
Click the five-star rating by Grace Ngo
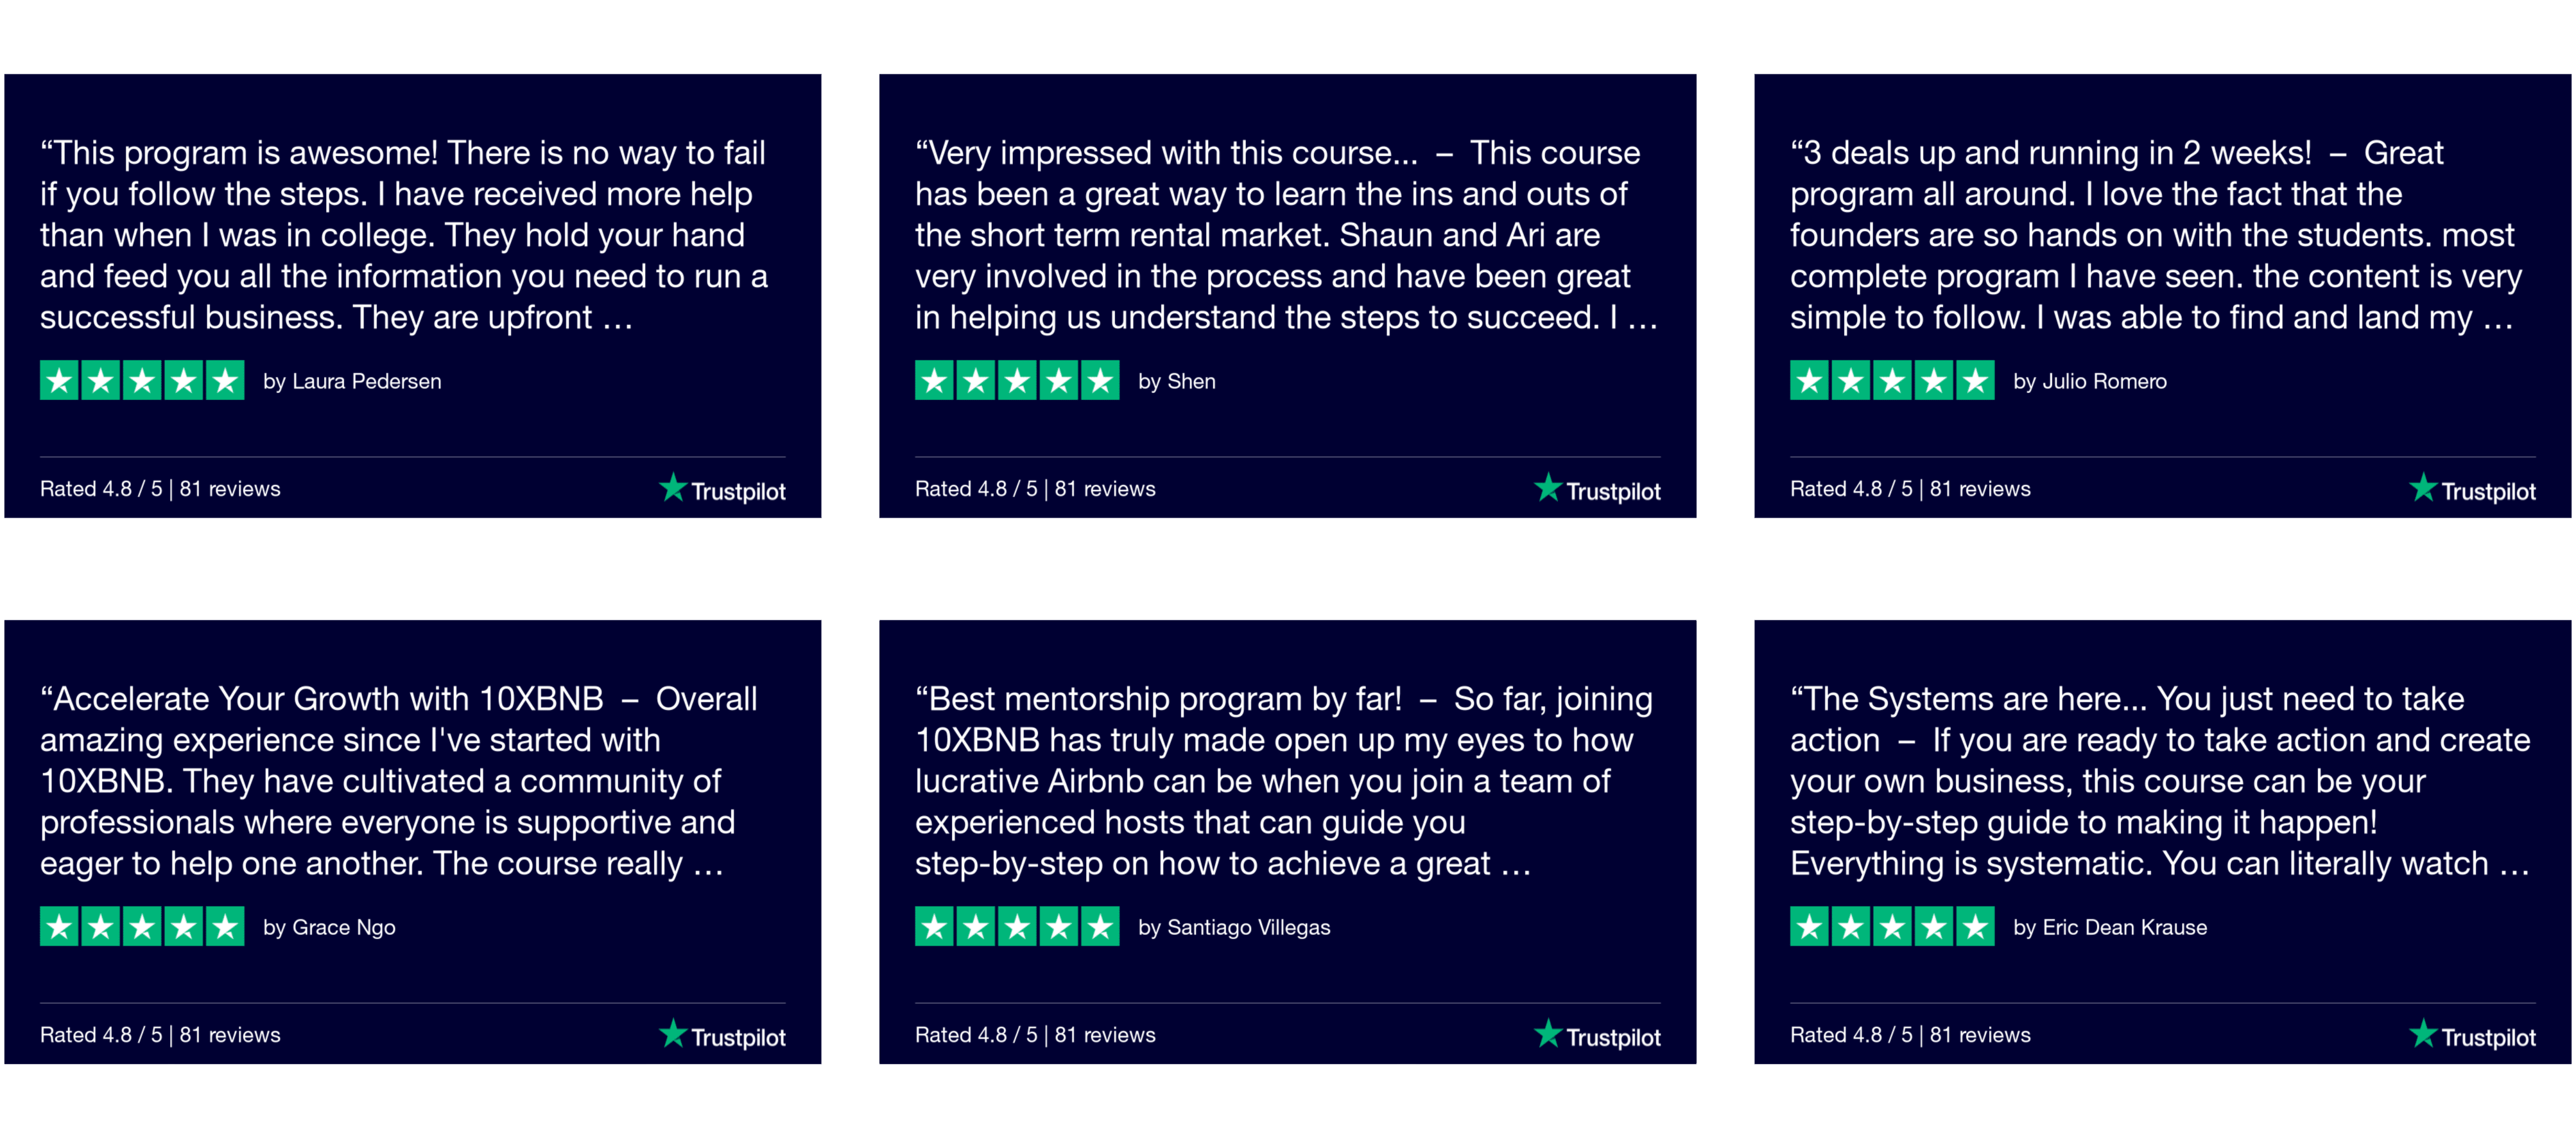click(142, 926)
